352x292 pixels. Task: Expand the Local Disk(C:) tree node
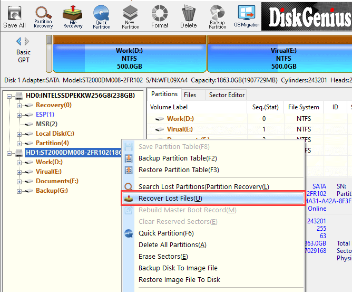19,134
